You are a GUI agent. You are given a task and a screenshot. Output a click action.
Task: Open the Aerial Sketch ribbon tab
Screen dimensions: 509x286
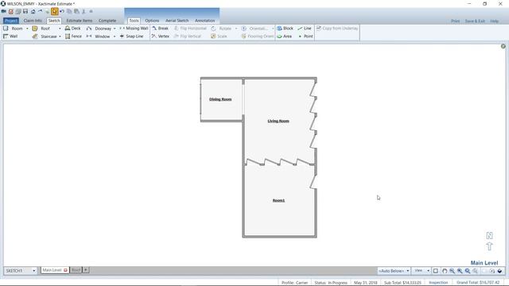coord(177,21)
